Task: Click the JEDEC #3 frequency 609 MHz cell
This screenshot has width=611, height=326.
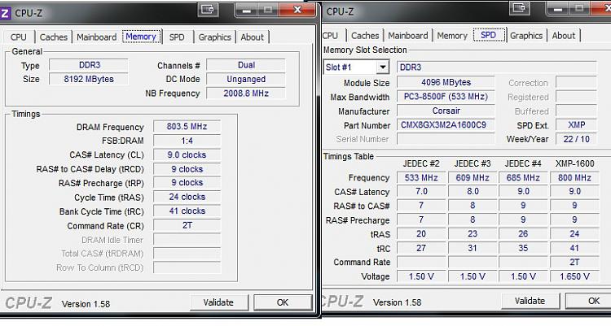Action: pyautogui.click(x=473, y=178)
